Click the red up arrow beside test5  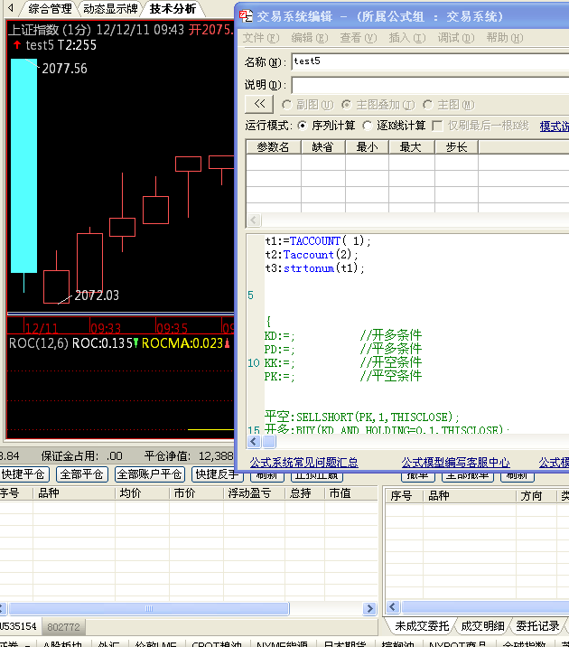[16, 44]
